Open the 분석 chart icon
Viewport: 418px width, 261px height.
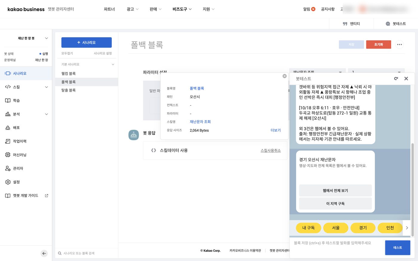8,114
